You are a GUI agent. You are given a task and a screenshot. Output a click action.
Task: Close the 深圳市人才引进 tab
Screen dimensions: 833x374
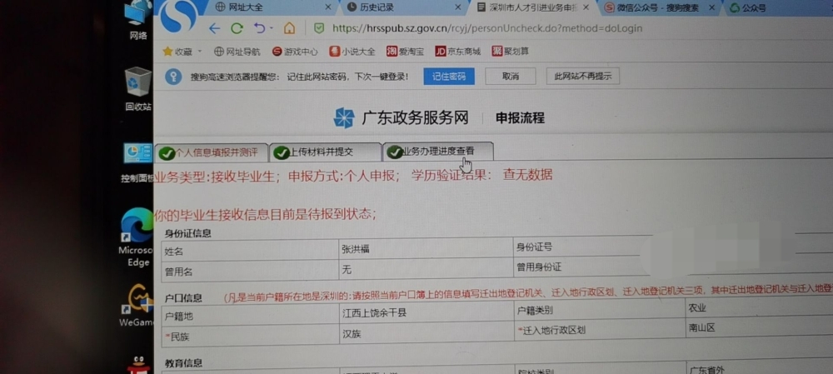586,7
